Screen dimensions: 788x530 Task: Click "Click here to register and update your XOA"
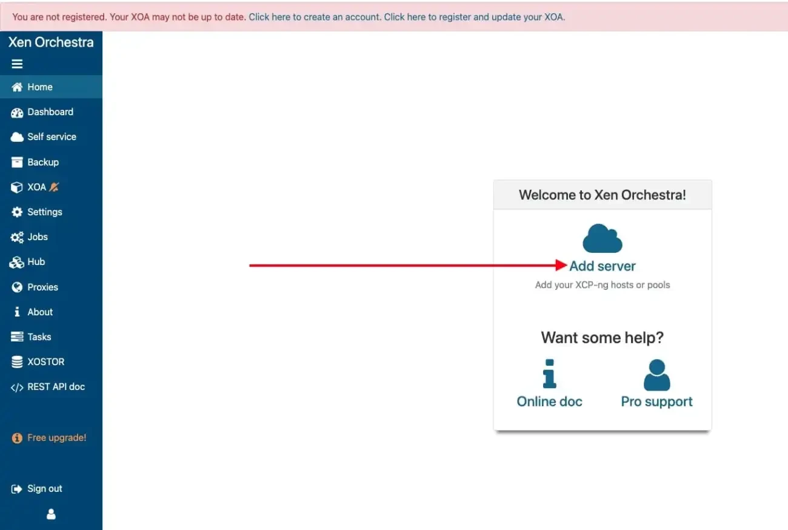(x=474, y=17)
